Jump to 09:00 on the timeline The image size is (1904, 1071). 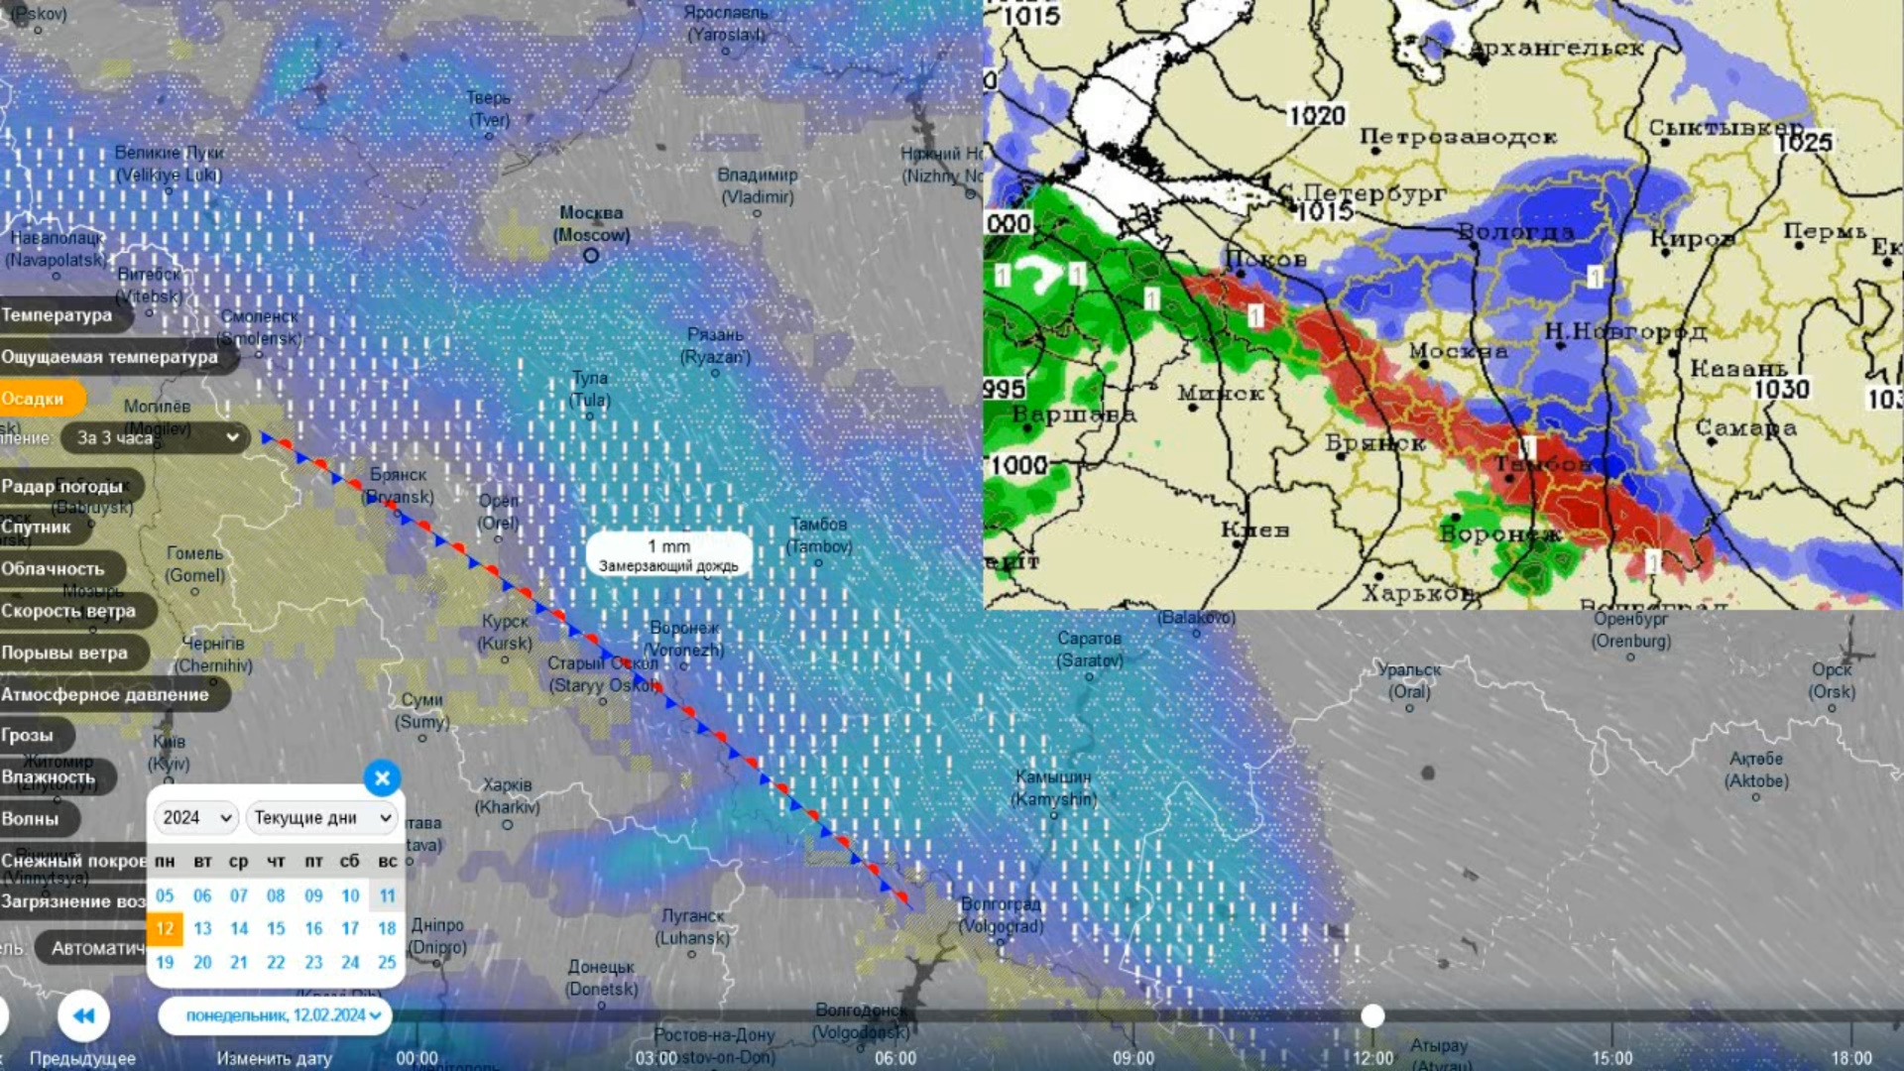pos(1132,1058)
